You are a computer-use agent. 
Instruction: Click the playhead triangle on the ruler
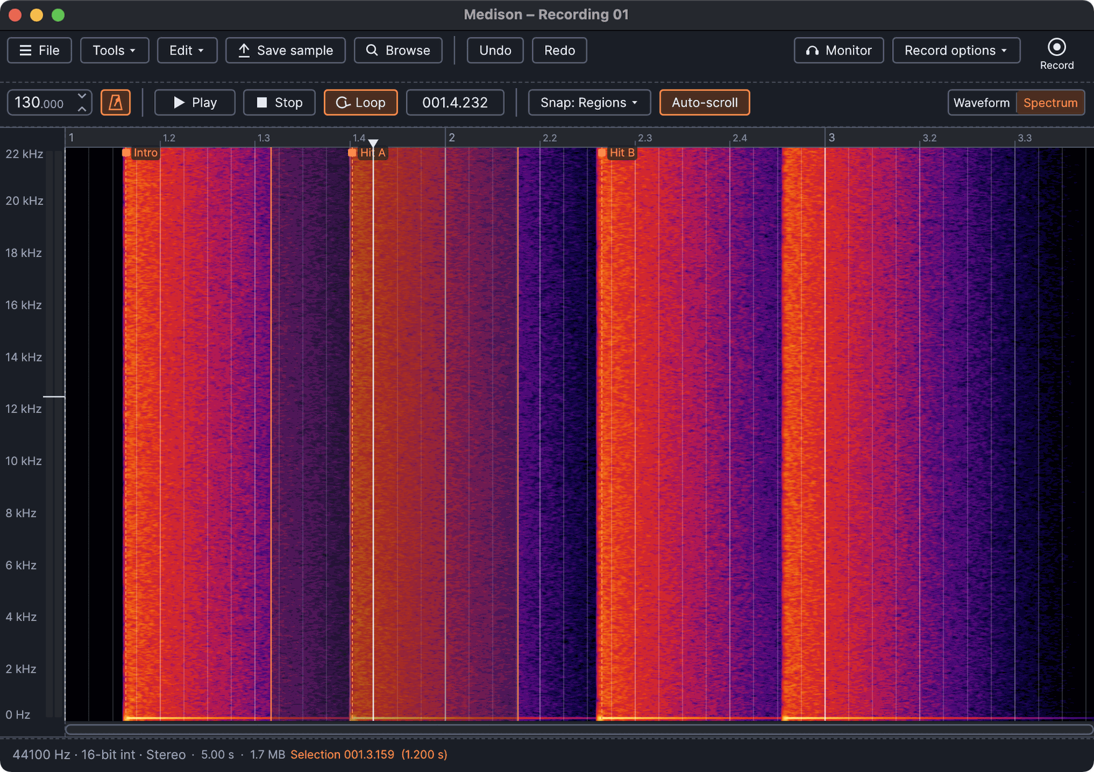tap(373, 143)
